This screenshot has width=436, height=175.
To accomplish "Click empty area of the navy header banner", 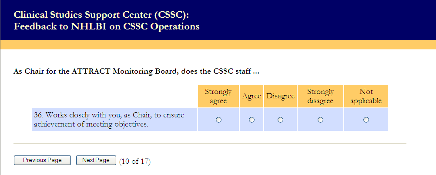I will [326, 19].
